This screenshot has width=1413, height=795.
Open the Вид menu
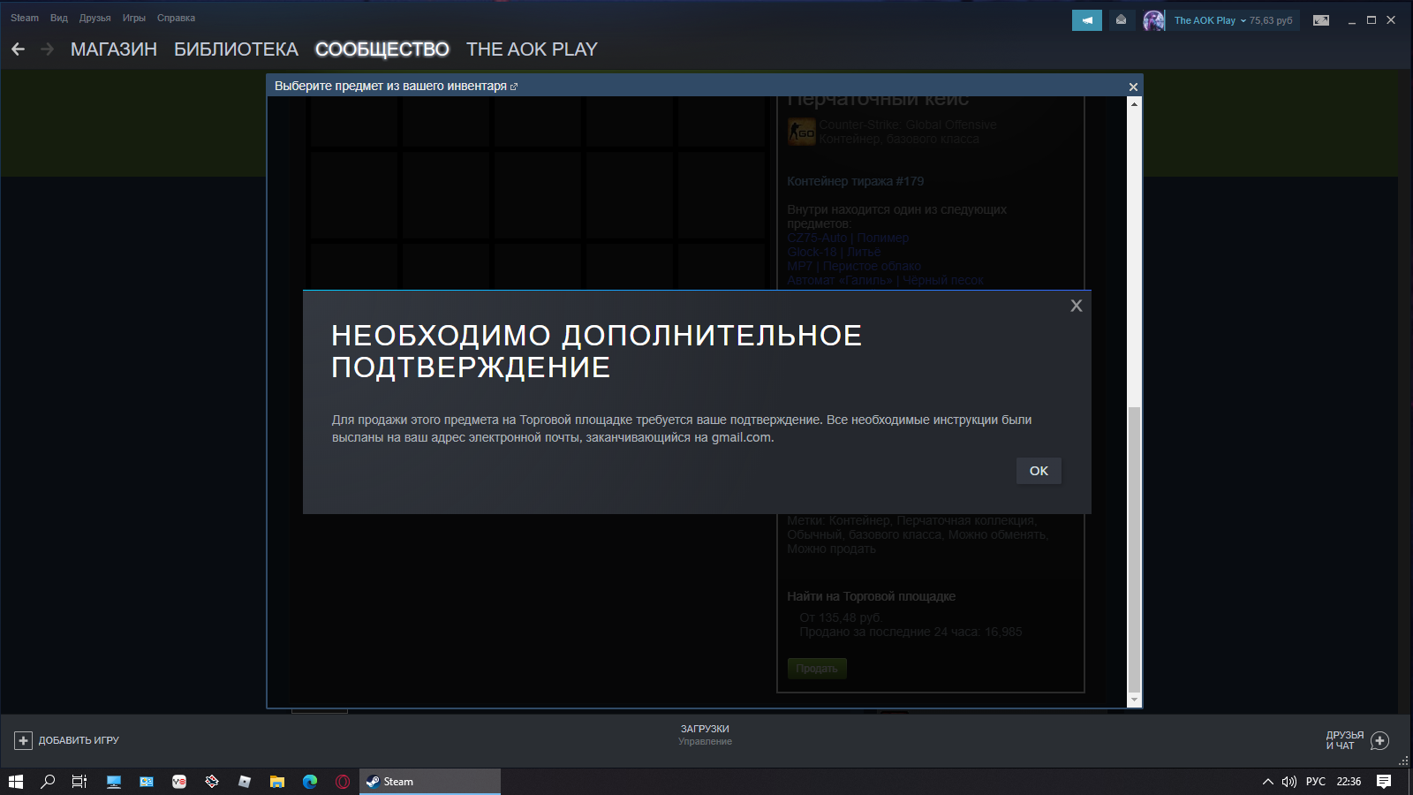tap(59, 18)
